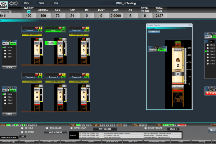
Task: Select Silo 6 radio in Scale 2 panel
Action: (x=5, y=103)
